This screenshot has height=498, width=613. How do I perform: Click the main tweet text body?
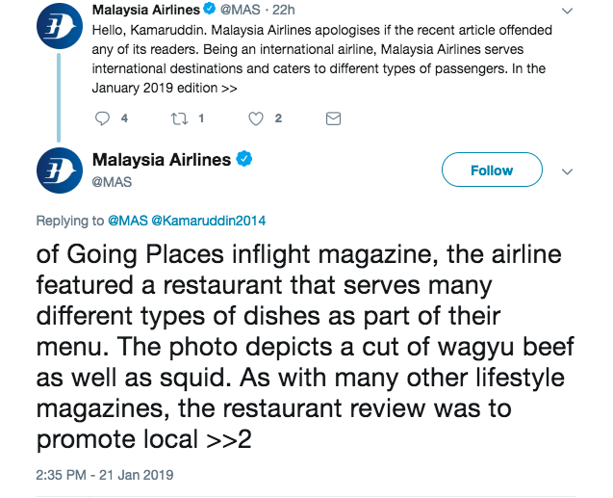tap(298, 348)
